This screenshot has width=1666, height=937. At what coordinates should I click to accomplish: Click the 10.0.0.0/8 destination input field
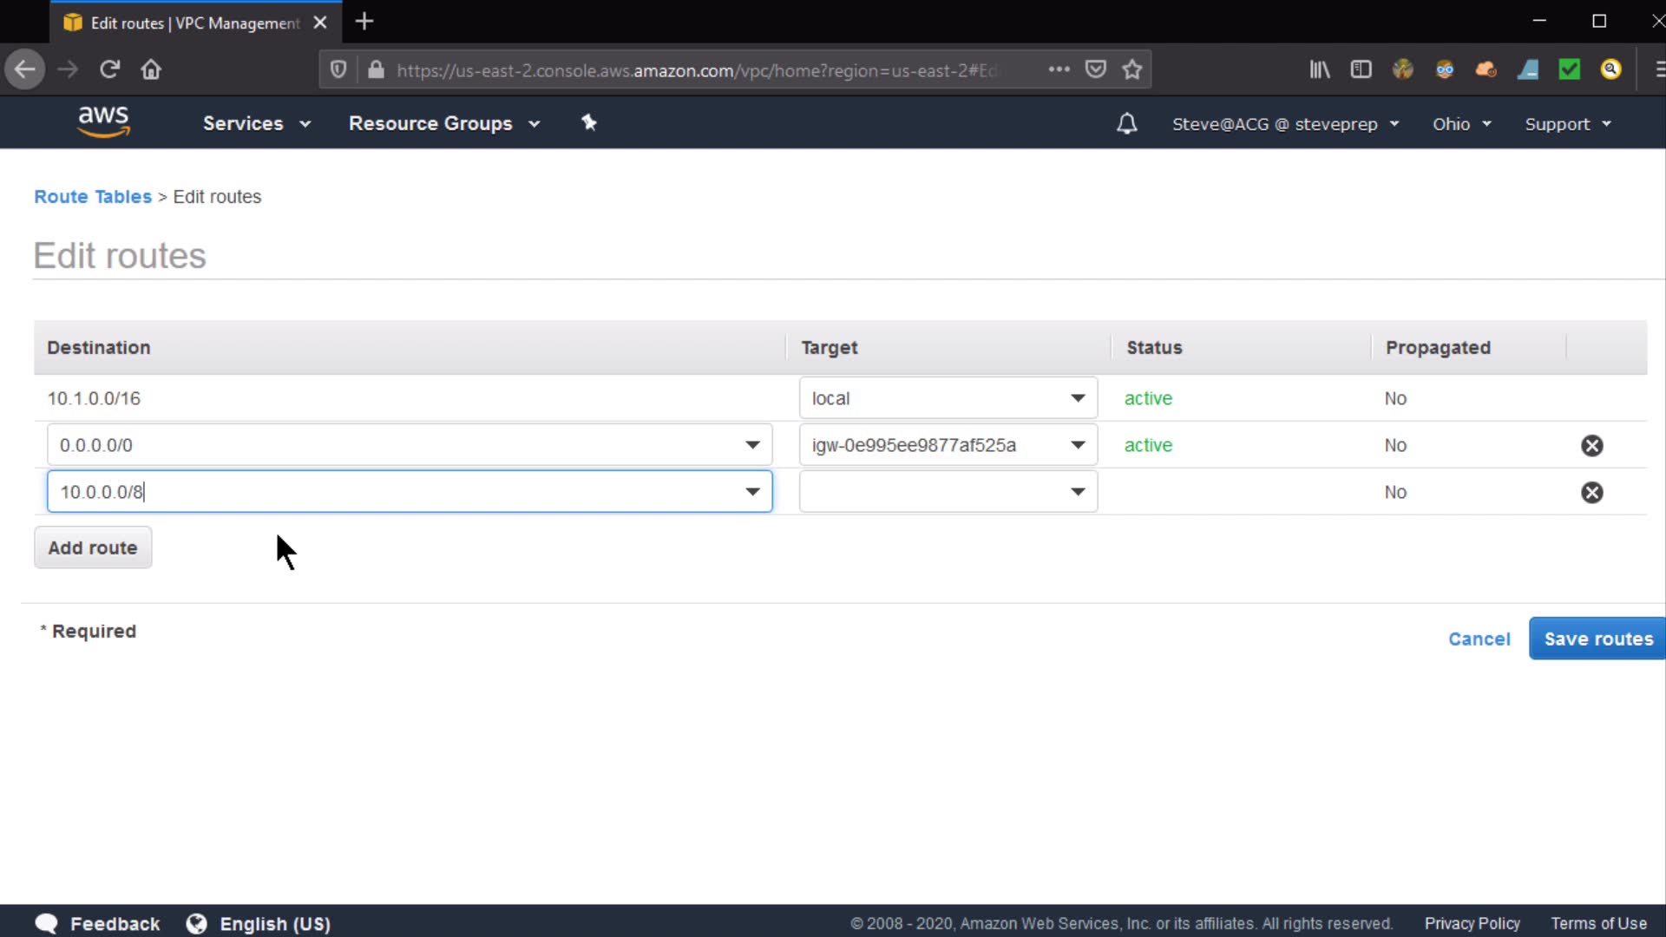coord(390,492)
